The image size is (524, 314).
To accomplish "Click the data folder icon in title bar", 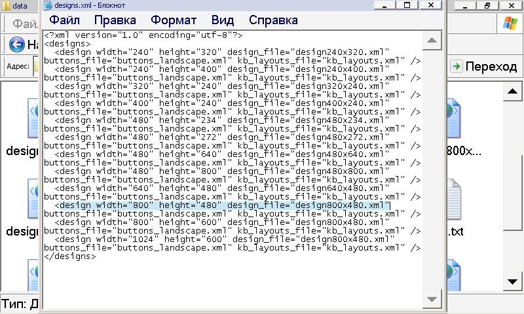I will click(x=6, y=5).
